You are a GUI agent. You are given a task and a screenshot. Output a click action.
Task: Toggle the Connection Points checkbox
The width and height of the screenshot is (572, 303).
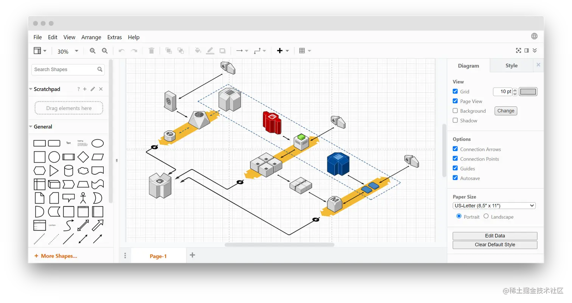455,158
